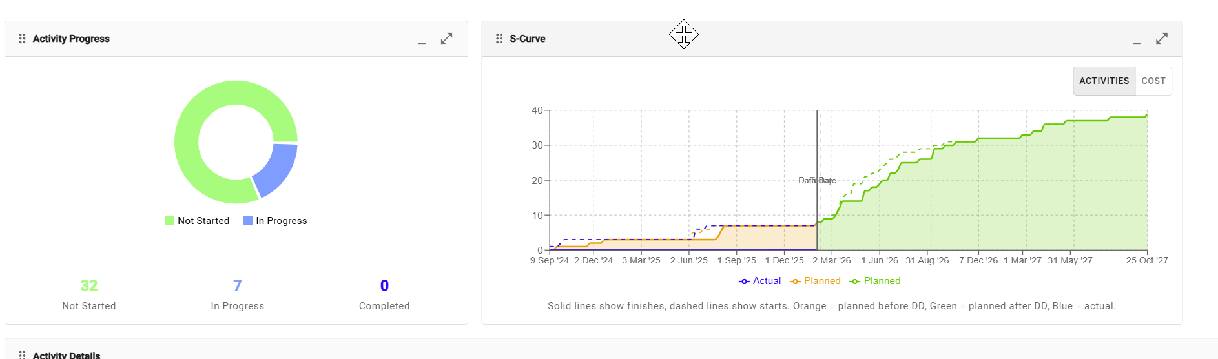Toggle the In Progress legend item
The image size is (1218, 359).
click(275, 221)
